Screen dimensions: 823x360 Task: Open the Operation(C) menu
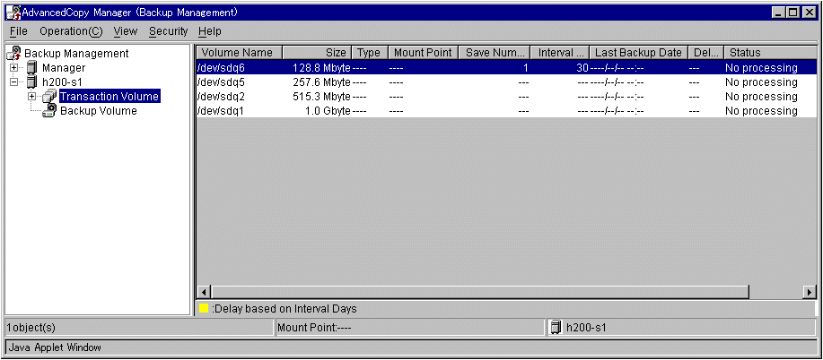coord(72,31)
